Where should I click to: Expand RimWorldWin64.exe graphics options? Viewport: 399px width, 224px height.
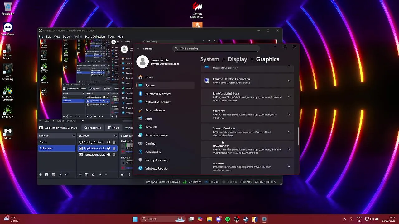289,97
